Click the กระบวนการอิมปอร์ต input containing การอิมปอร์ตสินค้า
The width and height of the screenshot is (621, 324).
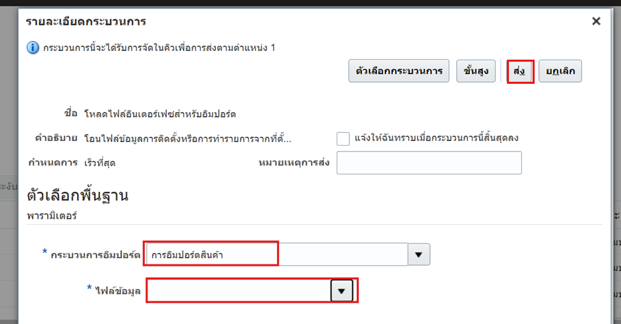pos(277,255)
